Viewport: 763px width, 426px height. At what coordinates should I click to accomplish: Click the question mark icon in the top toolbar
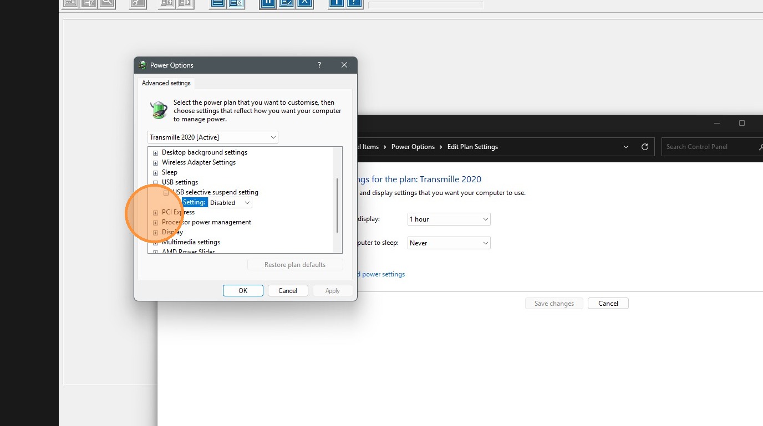click(x=354, y=3)
